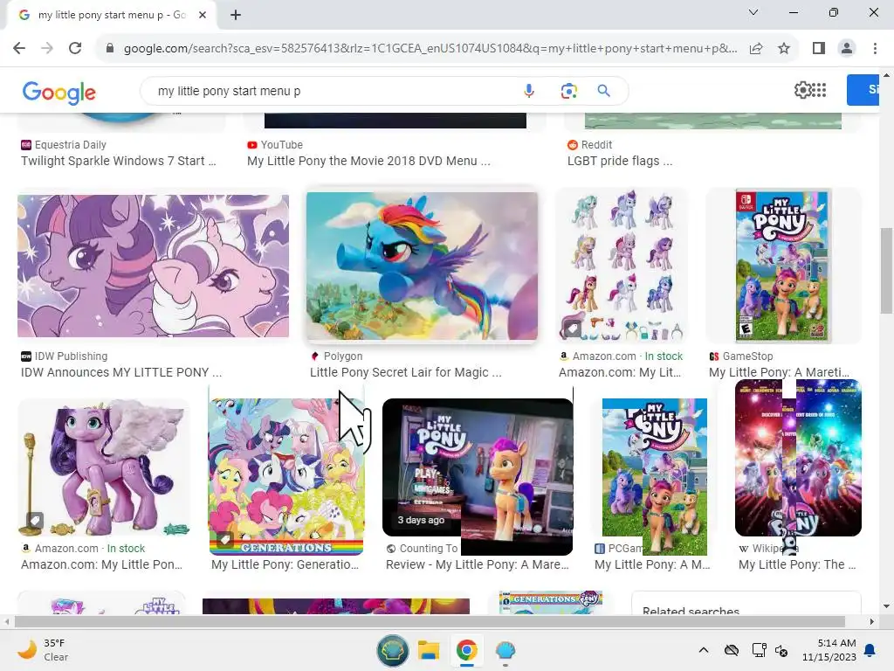Open Twilight Sparkle Windows 7 Start link
Viewport: 894px width, 671px height.
point(119,161)
